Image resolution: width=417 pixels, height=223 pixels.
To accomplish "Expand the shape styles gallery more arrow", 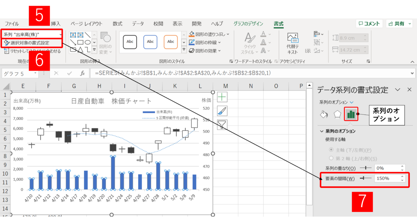I will pyautogui.click(x=184, y=50).
